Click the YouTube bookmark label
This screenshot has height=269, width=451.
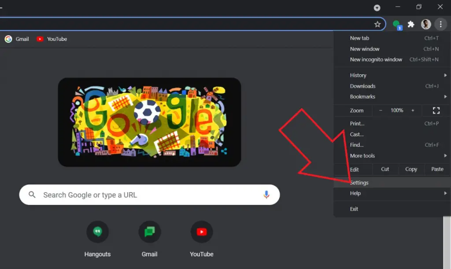coord(57,39)
